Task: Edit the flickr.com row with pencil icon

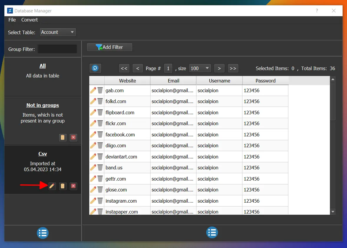Action: [x=93, y=123]
